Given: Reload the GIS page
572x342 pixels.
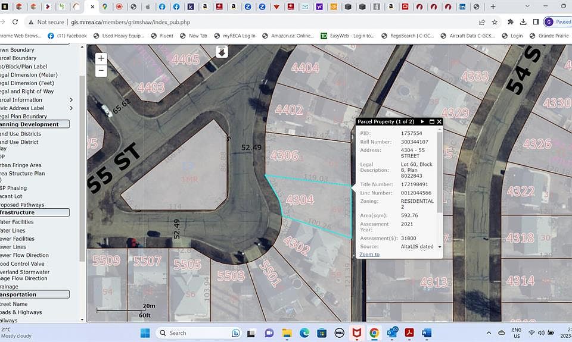Looking at the screenshot, I should [15, 22].
